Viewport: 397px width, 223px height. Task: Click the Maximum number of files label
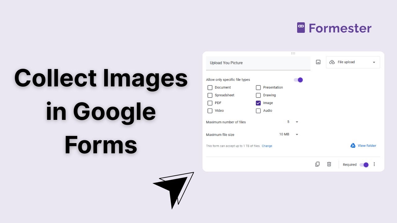tap(226, 122)
